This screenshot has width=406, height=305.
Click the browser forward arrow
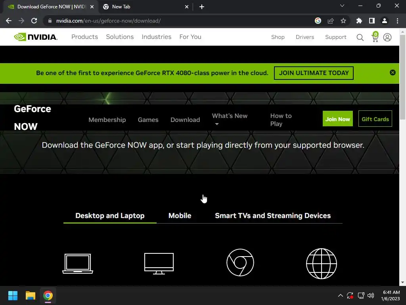[21, 21]
